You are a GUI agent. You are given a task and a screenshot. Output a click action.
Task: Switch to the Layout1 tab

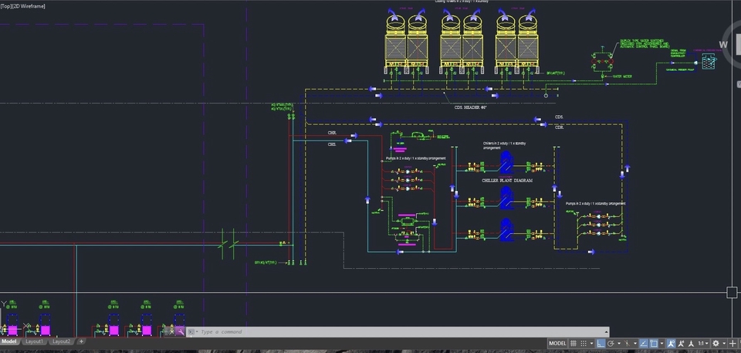pos(35,341)
